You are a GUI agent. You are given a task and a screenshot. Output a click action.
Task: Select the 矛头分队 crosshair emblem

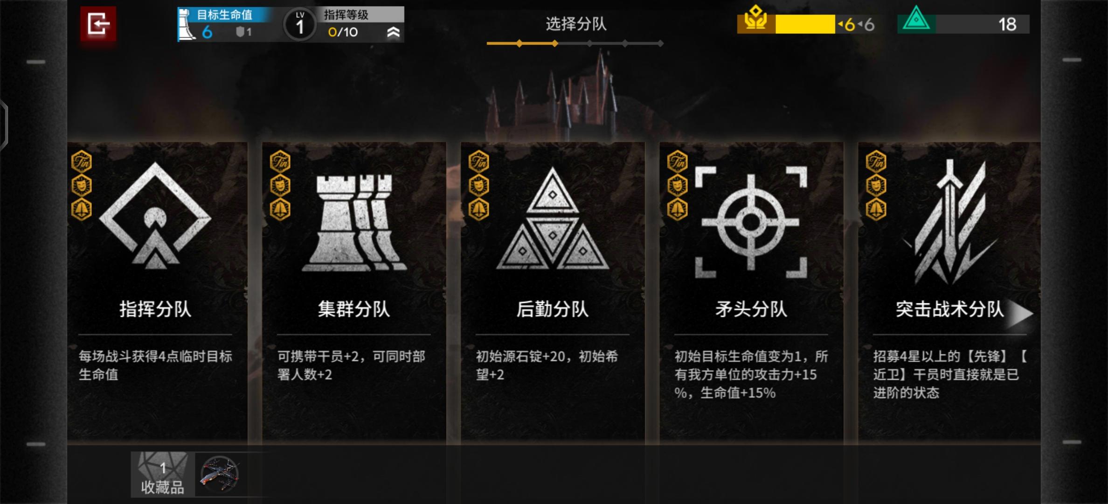751,222
